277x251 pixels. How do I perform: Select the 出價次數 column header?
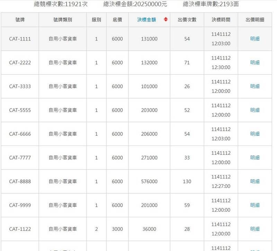(187, 20)
